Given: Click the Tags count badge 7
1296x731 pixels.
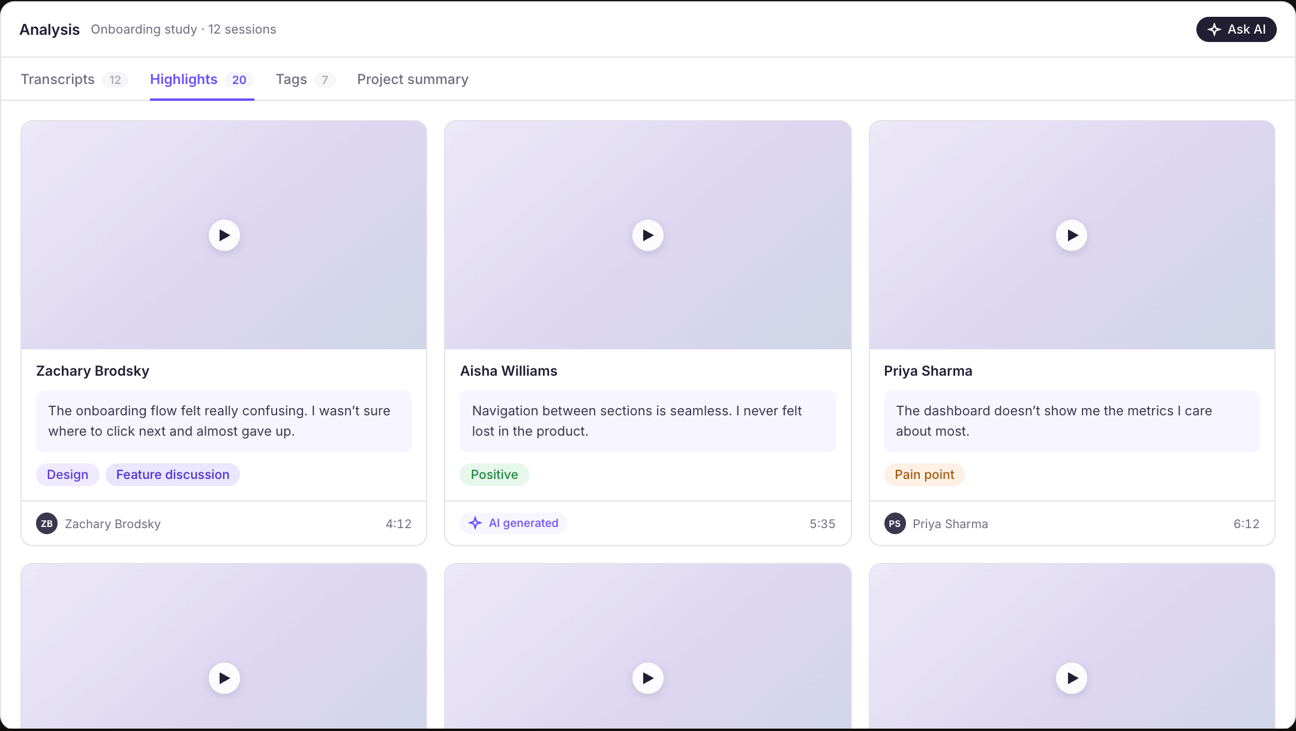Looking at the screenshot, I should (325, 80).
